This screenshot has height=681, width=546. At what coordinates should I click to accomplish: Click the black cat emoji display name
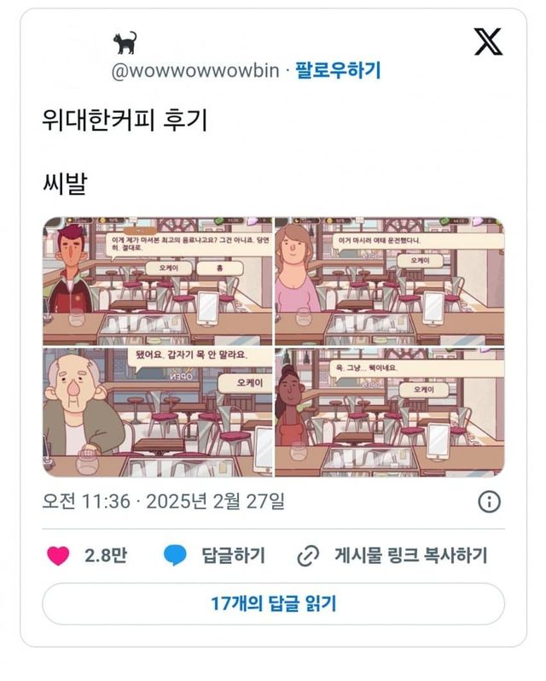[x=125, y=43]
